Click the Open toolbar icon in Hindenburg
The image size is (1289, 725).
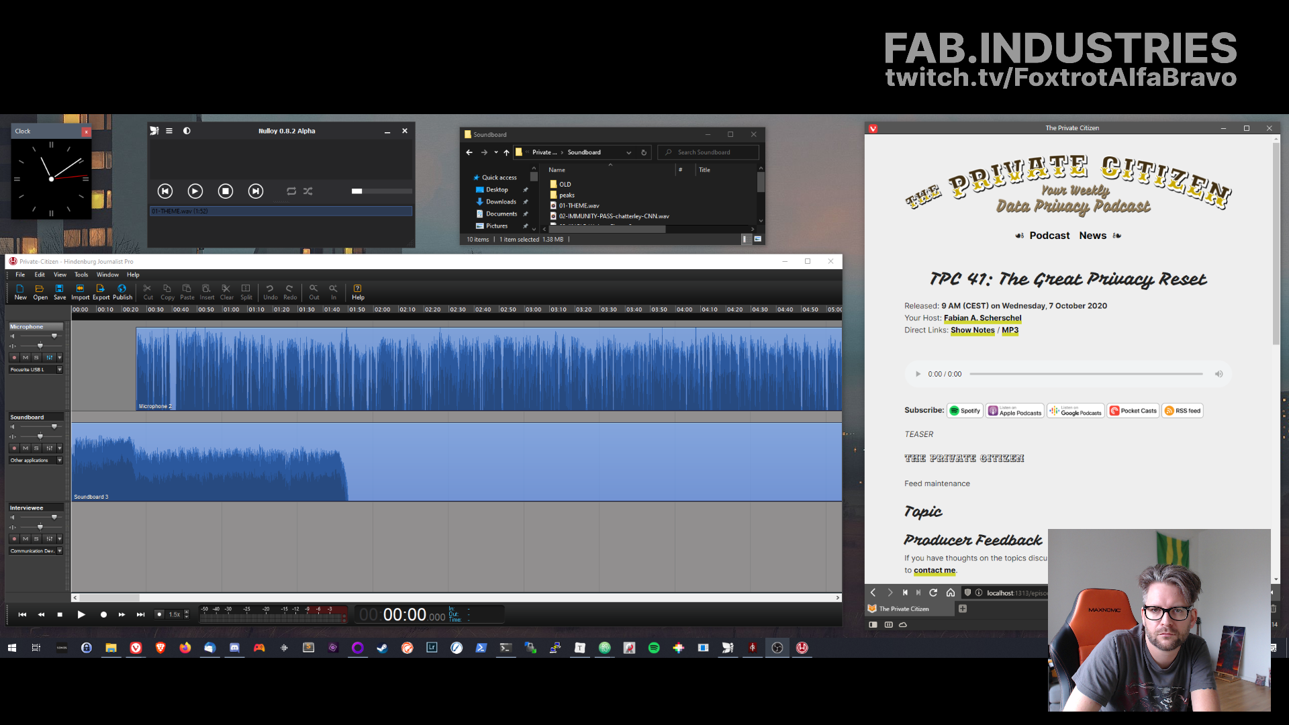[x=40, y=292]
